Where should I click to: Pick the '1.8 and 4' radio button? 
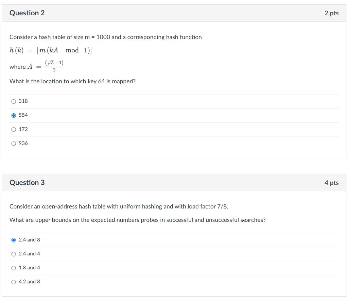pyautogui.click(x=14, y=268)
